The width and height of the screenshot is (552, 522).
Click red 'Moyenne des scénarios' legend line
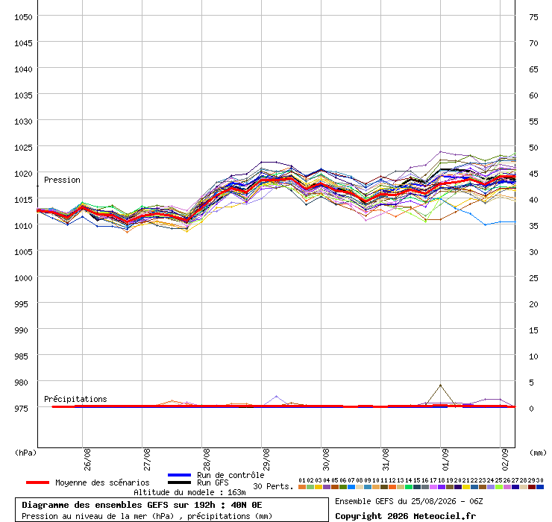pos(37,482)
